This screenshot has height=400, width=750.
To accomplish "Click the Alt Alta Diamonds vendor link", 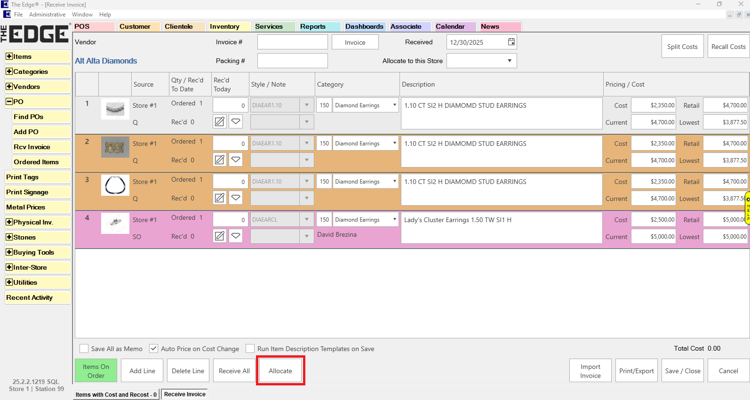I will (106, 61).
